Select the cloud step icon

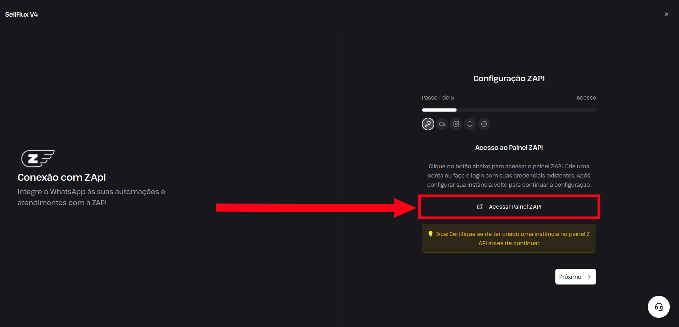click(442, 124)
